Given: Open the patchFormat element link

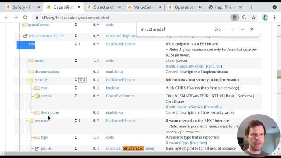Looking at the screenshot, I should pos(39,25).
